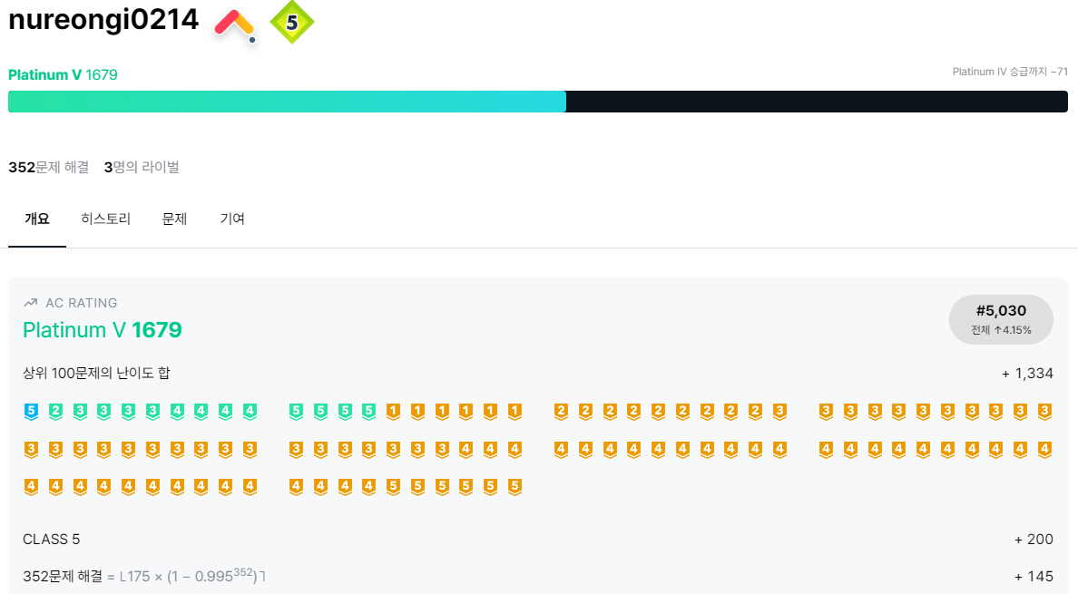Click the CLASS 5 bonus row label

pos(52,539)
